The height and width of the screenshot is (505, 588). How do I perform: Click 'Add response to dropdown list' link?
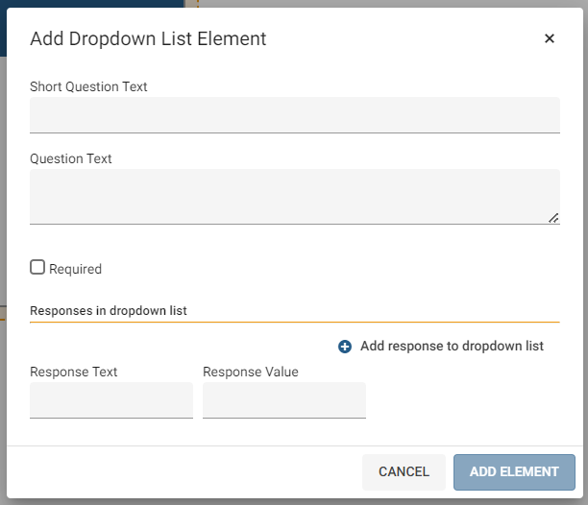point(452,346)
